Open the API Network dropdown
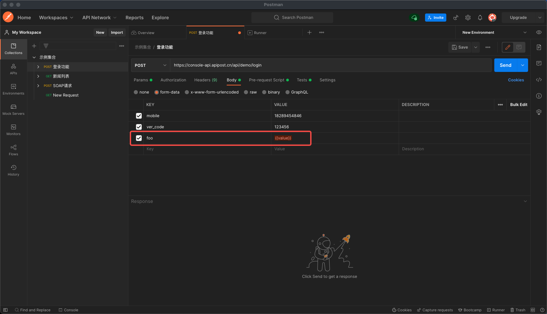547x314 pixels. tap(99, 18)
